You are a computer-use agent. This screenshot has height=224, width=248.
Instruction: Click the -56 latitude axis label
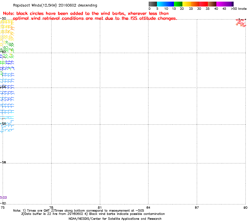click(x=3, y=123)
